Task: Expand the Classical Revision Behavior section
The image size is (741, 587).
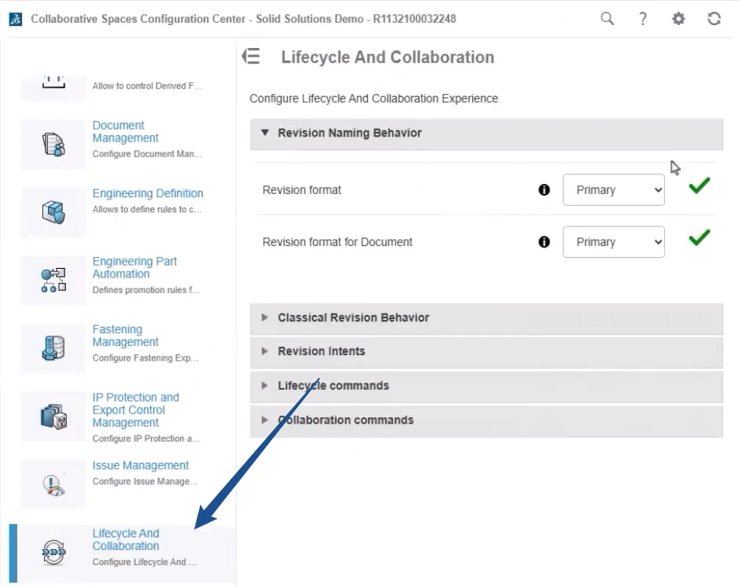Action: (486, 318)
